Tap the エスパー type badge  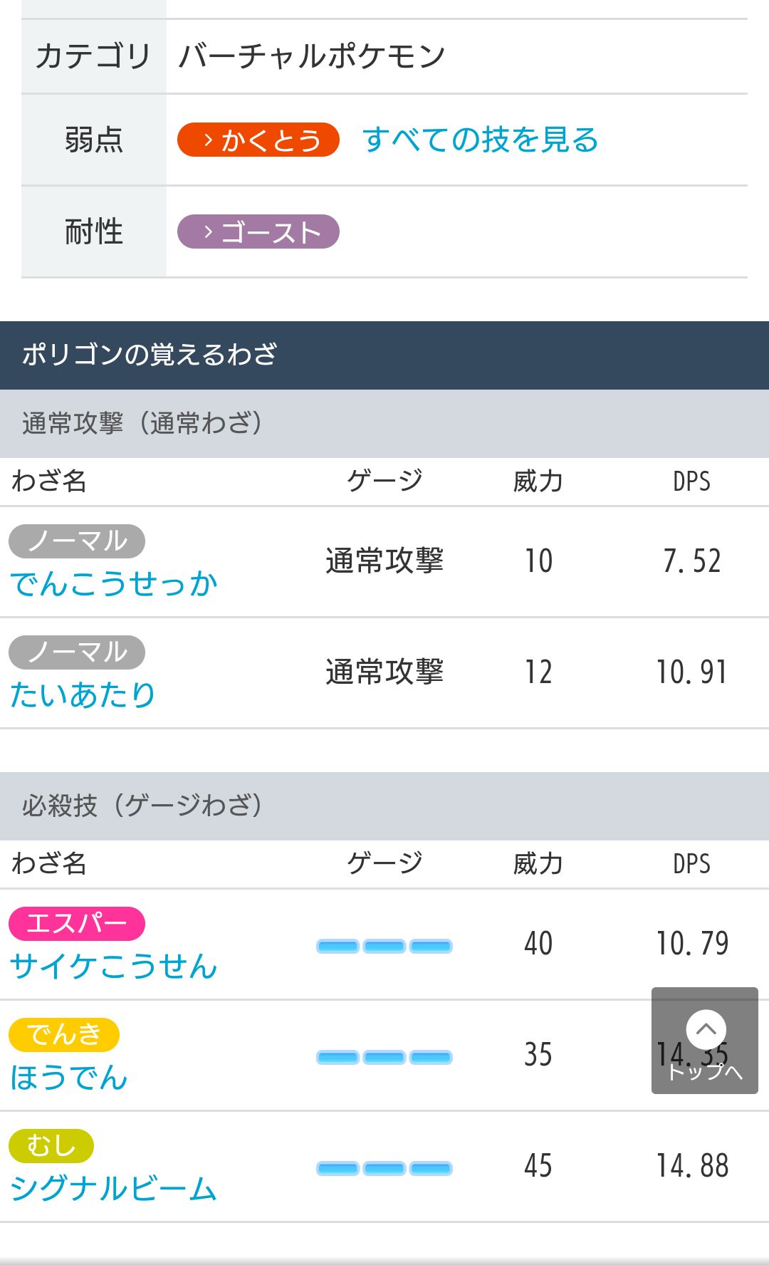click(x=76, y=924)
